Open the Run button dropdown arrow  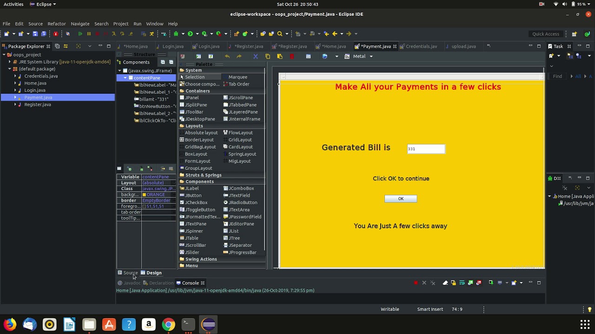[x=197, y=33]
